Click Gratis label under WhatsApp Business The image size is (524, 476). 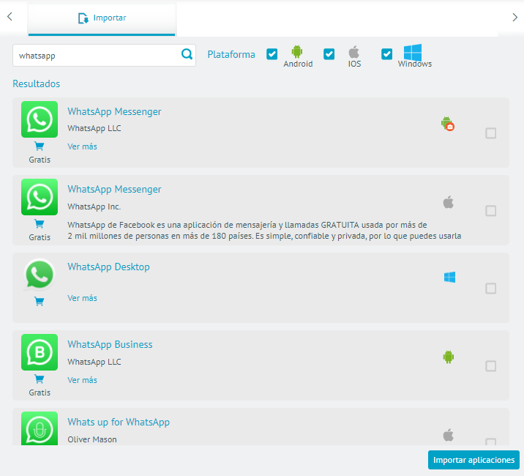40,393
